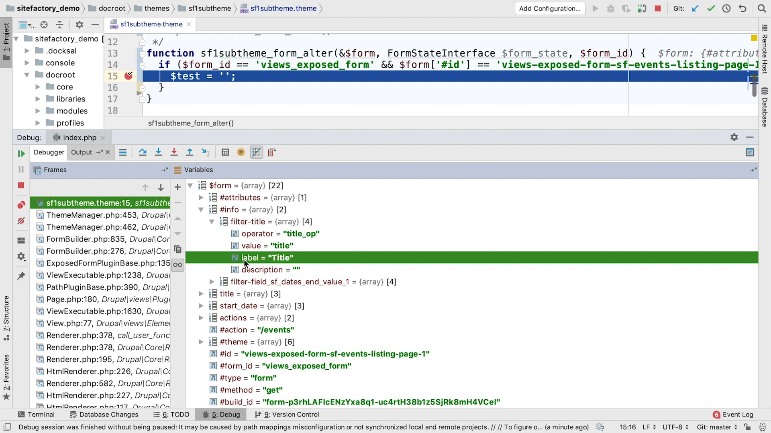The height and width of the screenshot is (433, 771).
Task: Expand the #attributes array node
Action: pos(201,198)
